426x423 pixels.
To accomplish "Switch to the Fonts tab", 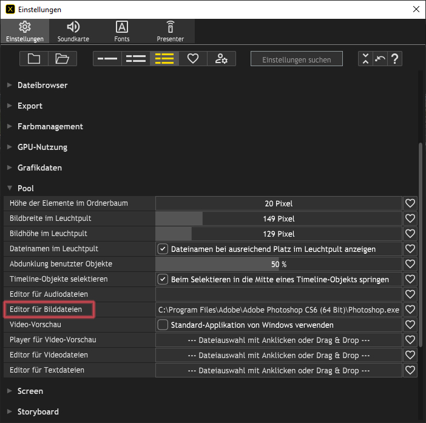I will click(121, 31).
